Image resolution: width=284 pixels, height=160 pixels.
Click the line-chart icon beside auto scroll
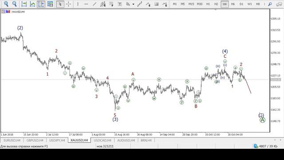(32, 4)
